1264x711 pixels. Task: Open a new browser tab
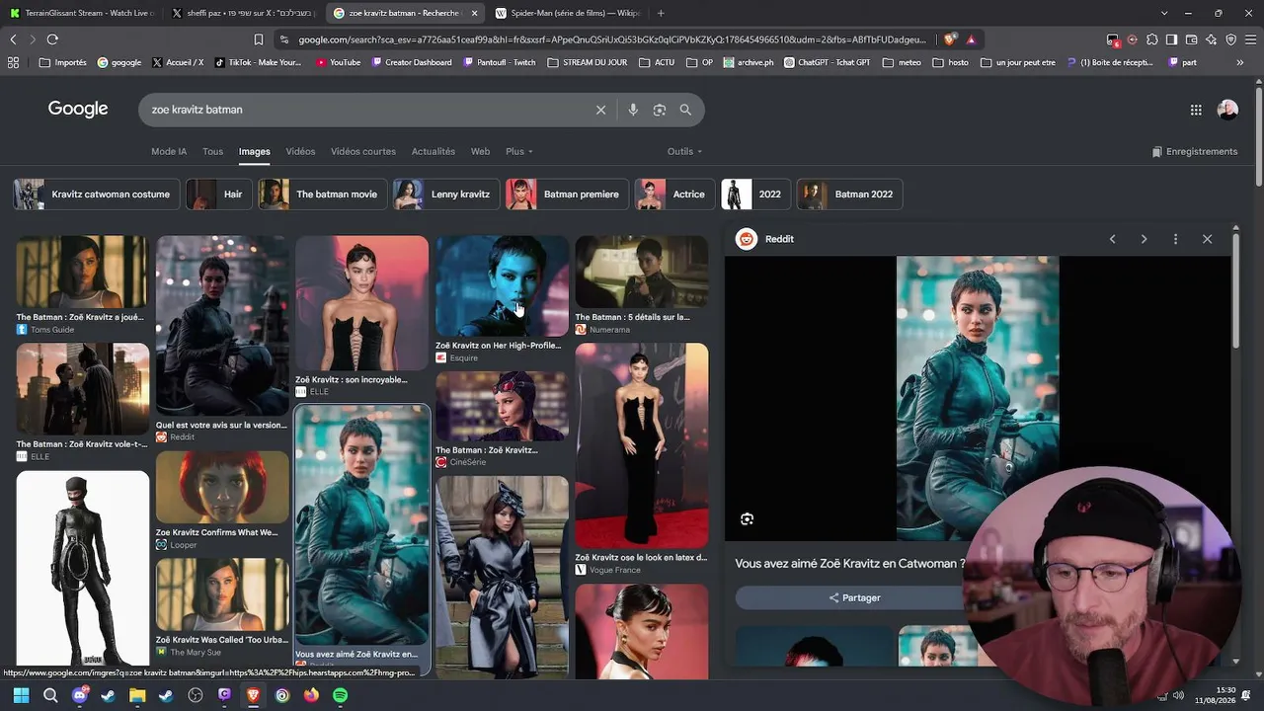tap(661, 13)
